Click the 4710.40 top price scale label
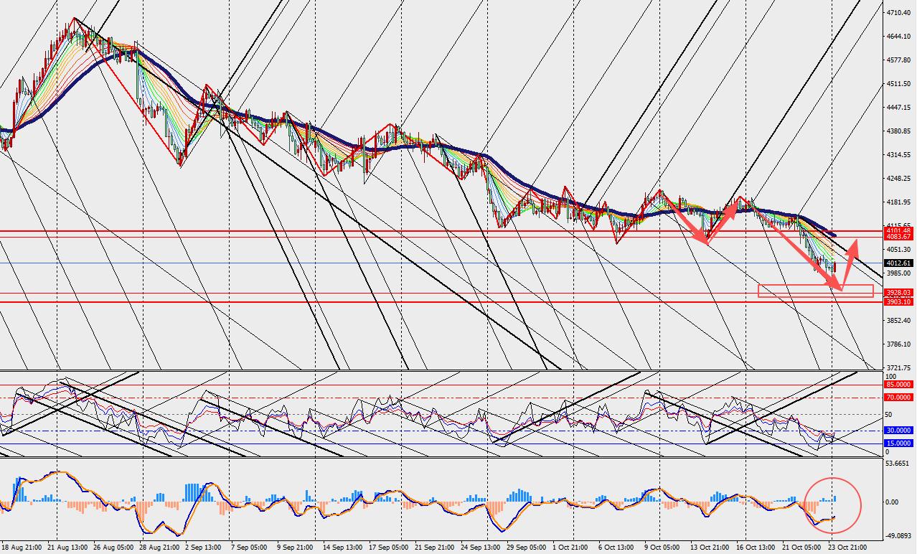The height and width of the screenshot is (554, 917). 898,13
